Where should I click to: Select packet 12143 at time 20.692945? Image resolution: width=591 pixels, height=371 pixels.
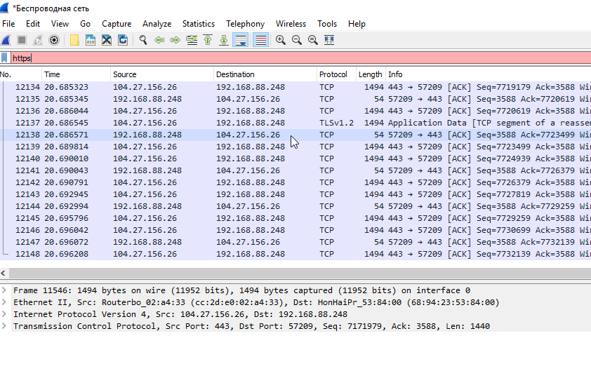click(295, 194)
